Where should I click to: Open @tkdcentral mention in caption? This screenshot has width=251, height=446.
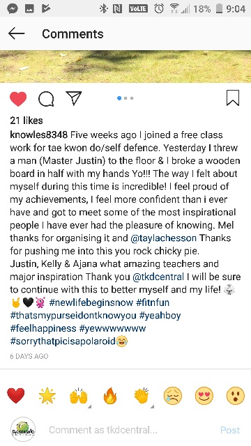tap(158, 277)
